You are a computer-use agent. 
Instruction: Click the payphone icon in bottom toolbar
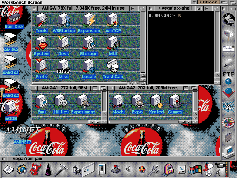coord(101,169)
